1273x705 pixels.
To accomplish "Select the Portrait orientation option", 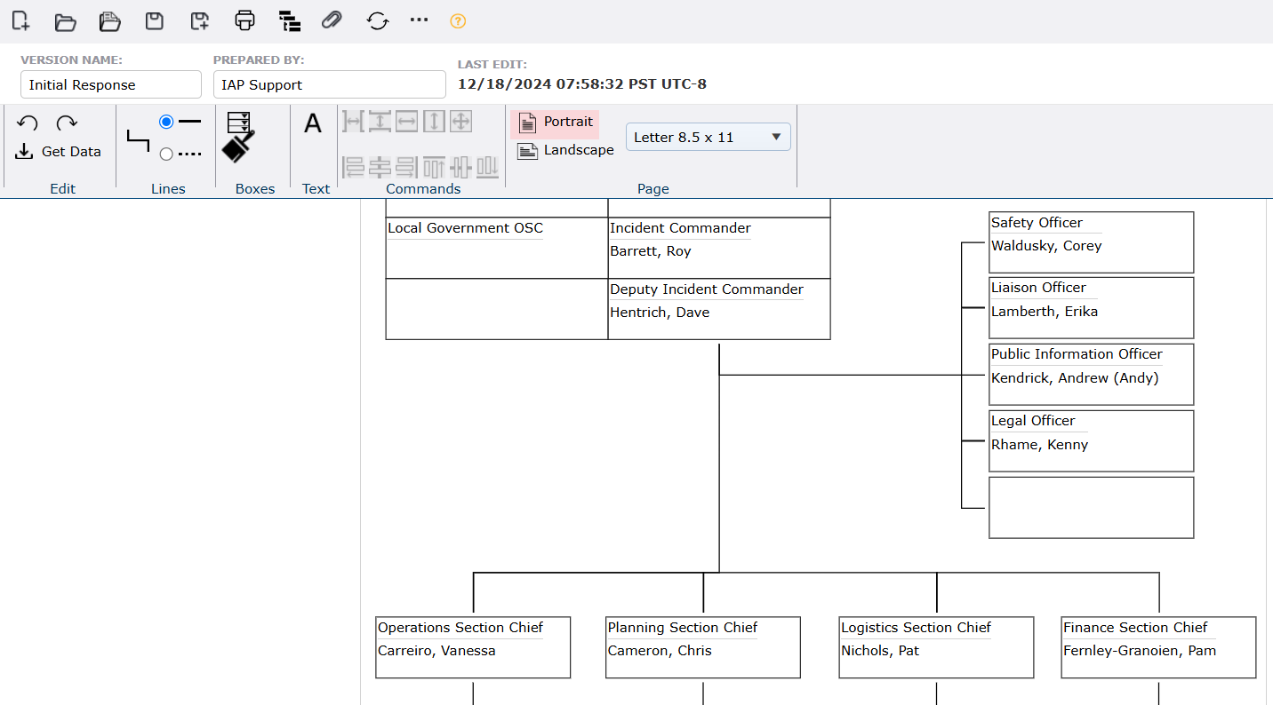I will [x=556, y=123].
